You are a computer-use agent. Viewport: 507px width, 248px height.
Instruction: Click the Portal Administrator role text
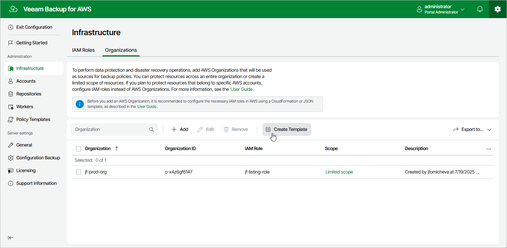tap(441, 12)
